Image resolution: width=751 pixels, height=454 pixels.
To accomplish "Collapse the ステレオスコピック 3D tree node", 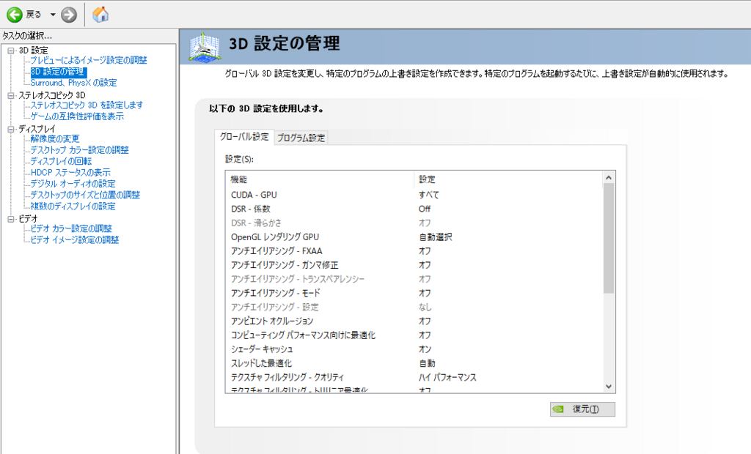I will point(10,95).
